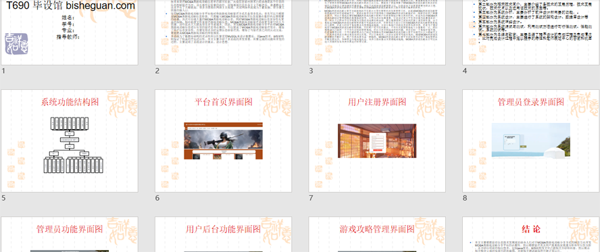Viewport: 600px width, 252px height.
Task: Click the registration screenshot on slide 7
Action: click(x=377, y=141)
